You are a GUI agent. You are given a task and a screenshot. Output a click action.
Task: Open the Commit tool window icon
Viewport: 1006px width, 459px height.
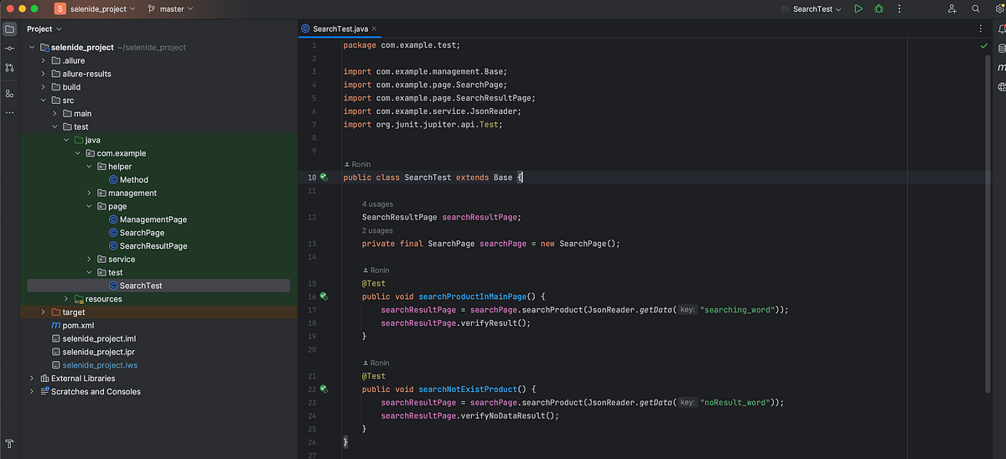(x=9, y=48)
